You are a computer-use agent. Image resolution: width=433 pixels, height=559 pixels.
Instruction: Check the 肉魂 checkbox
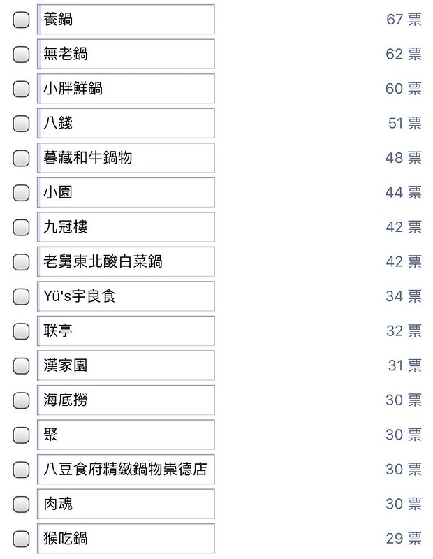(21, 504)
